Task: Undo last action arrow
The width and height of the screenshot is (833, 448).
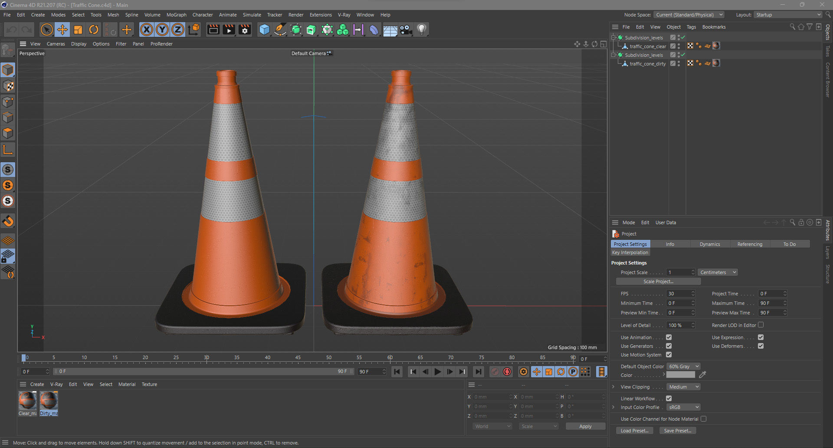Action: [x=12, y=29]
